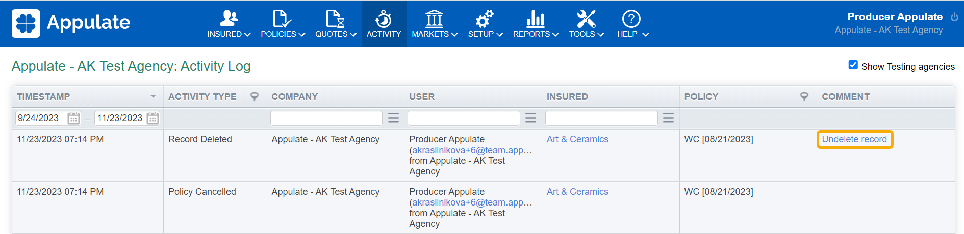
Task: Open the Policies menu
Action: coord(283,24)
